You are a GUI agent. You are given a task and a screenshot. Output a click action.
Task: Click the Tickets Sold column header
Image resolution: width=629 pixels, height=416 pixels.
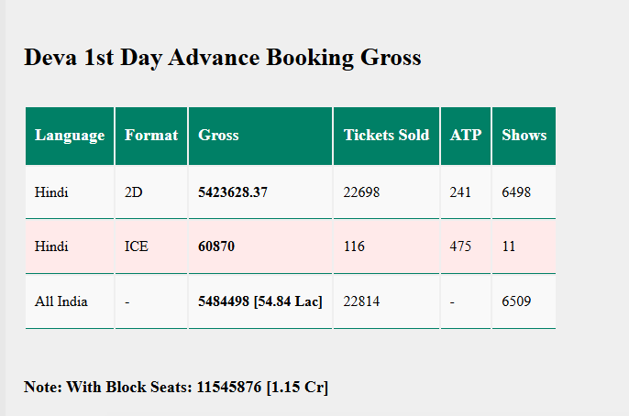coord(386,136)
